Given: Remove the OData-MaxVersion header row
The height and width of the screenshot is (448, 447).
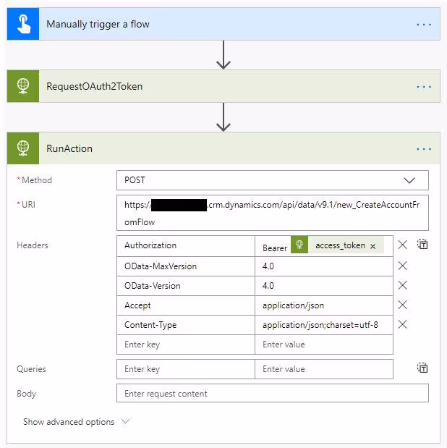Looking at the screenshot, I should [x=402, y=266].
